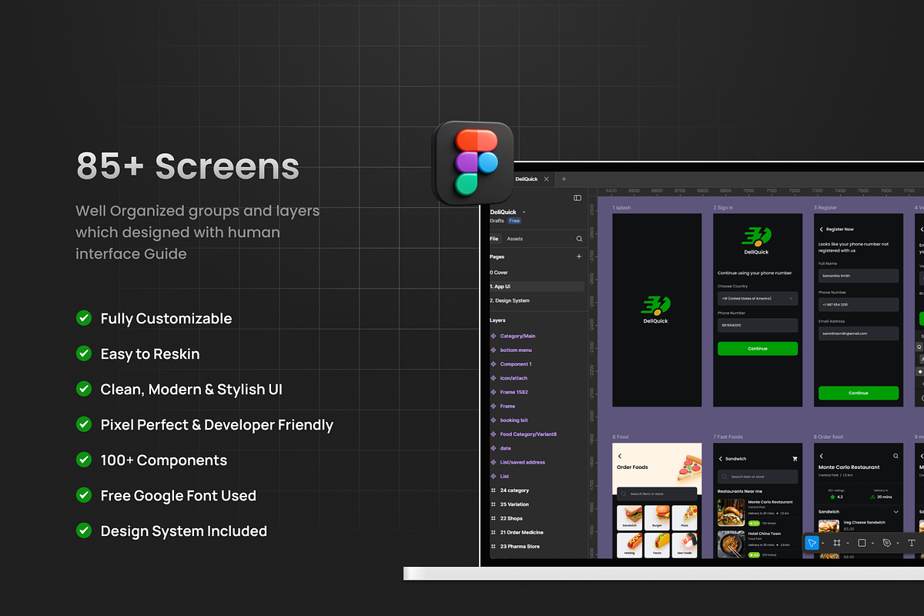924x616 pixels.
Task: Switch to the Assets tab
Action: point(514,239)
